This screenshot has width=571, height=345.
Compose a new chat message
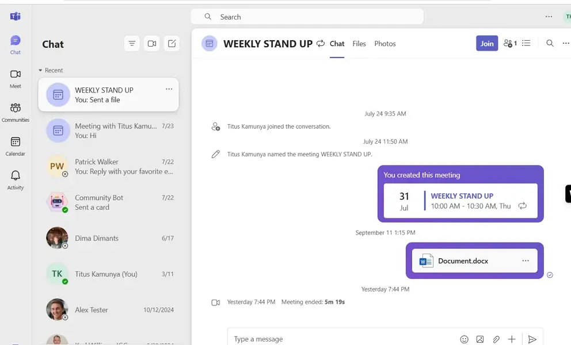(172, 43)
